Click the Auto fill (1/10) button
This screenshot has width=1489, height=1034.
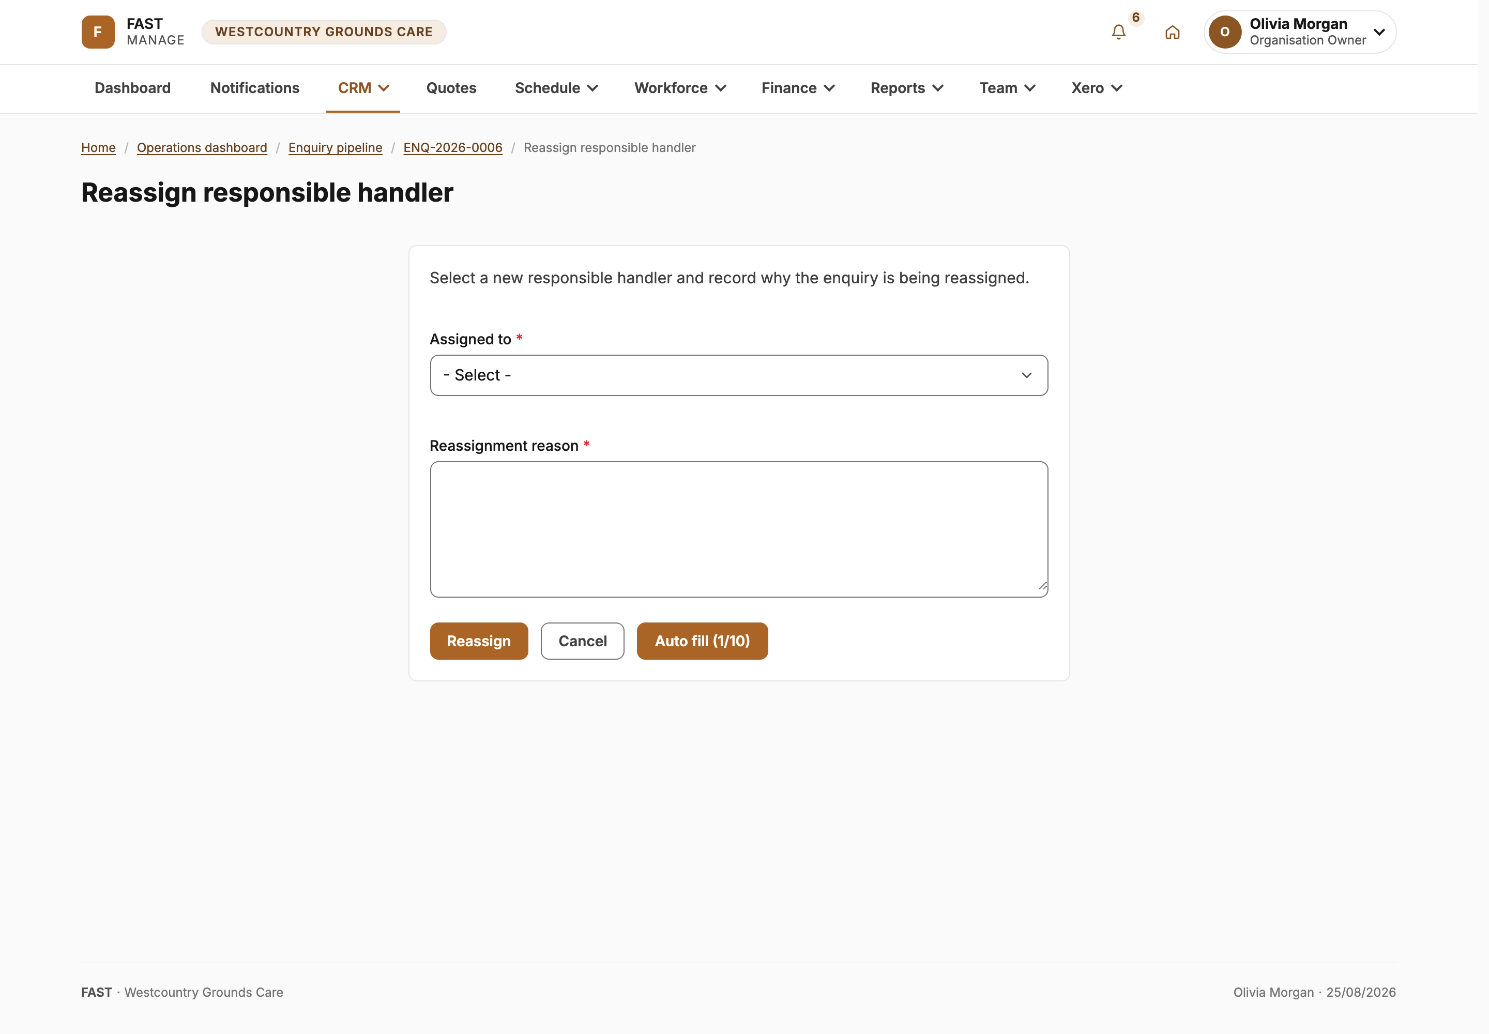(703, 642)
